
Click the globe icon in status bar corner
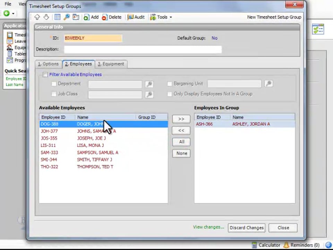pos(328,245)
